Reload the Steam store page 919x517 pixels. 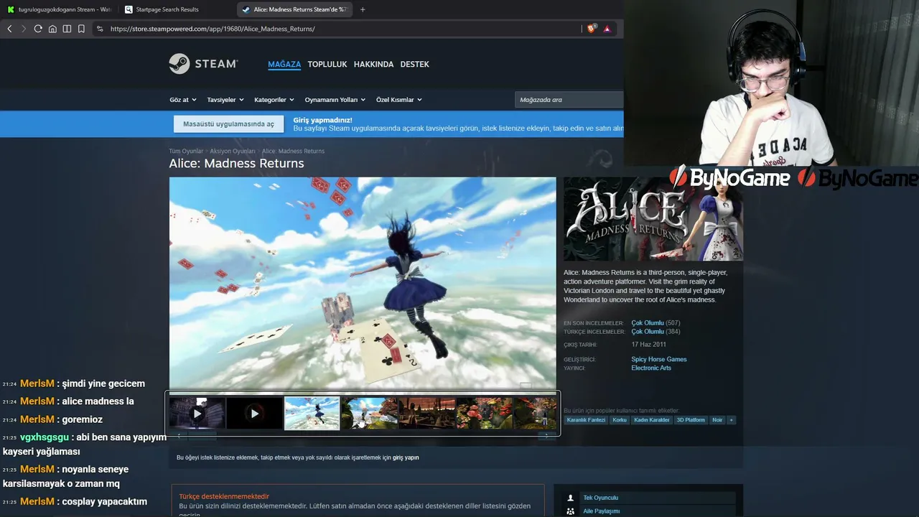pyautogui.click(x=38, y=29)
